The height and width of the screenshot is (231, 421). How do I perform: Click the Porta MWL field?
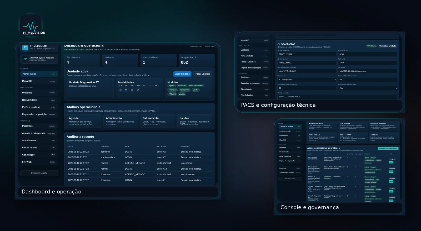pos(368,63)
